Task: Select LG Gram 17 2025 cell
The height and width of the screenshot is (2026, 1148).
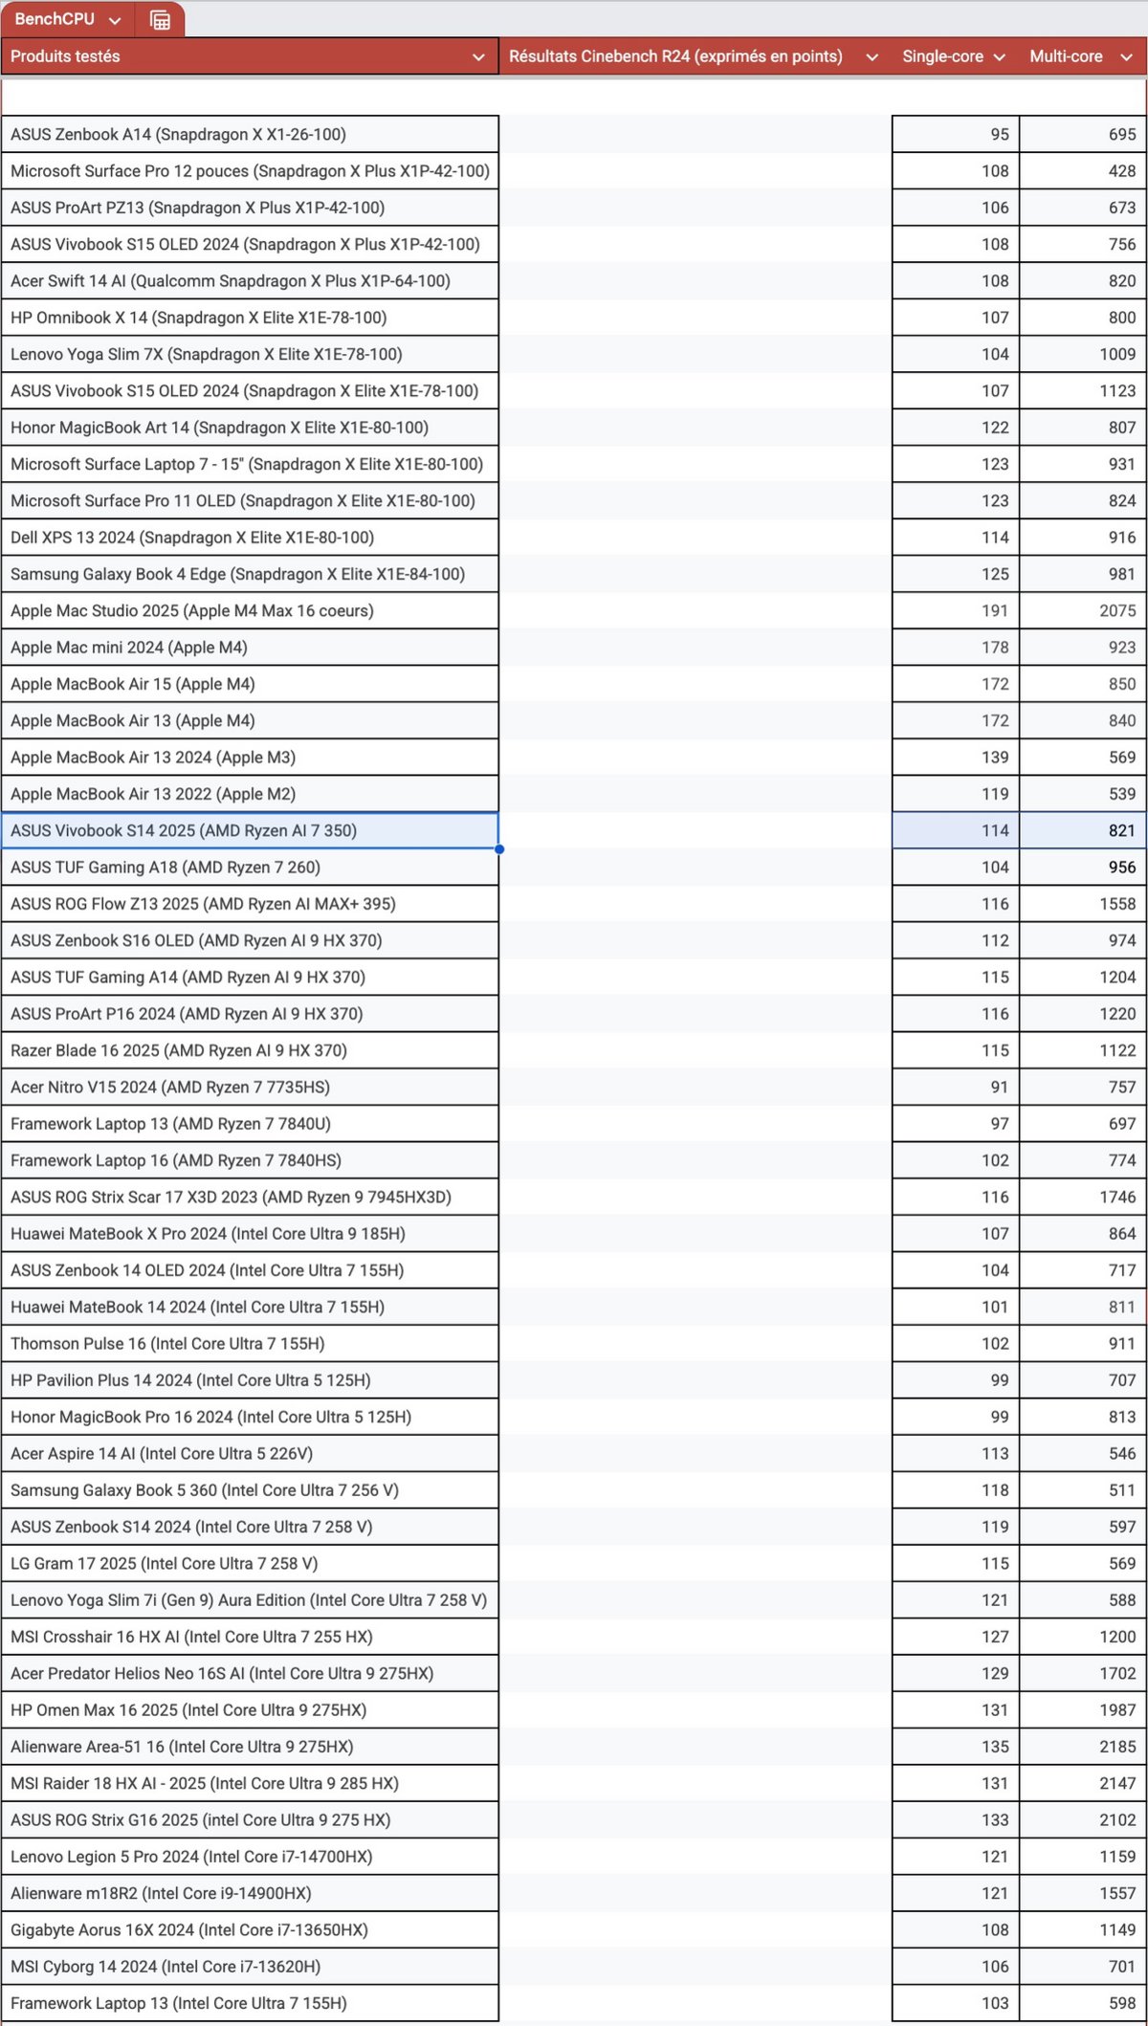Action: tap(250, 1564)
